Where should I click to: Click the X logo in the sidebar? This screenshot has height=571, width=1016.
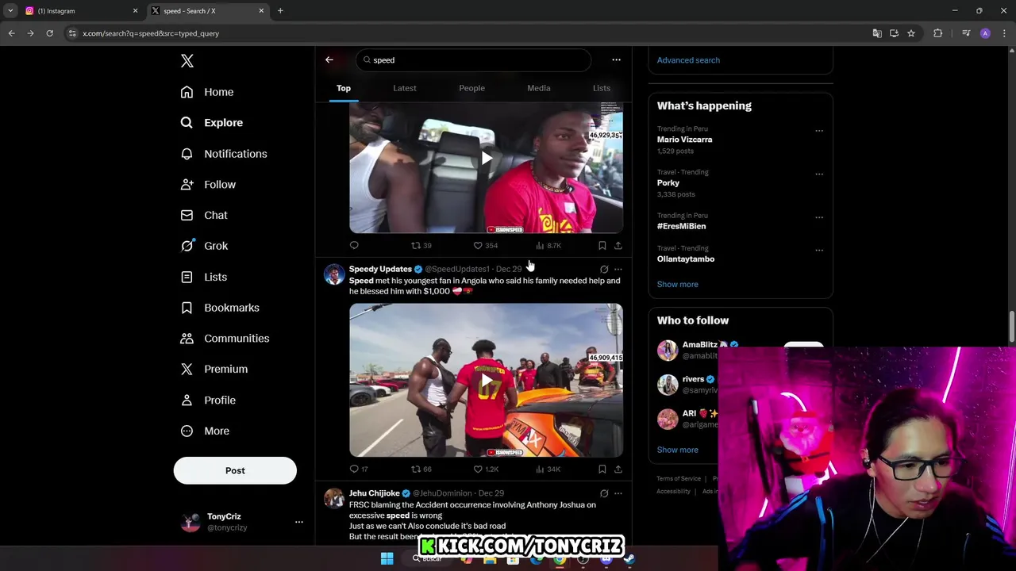pos(187,61)
